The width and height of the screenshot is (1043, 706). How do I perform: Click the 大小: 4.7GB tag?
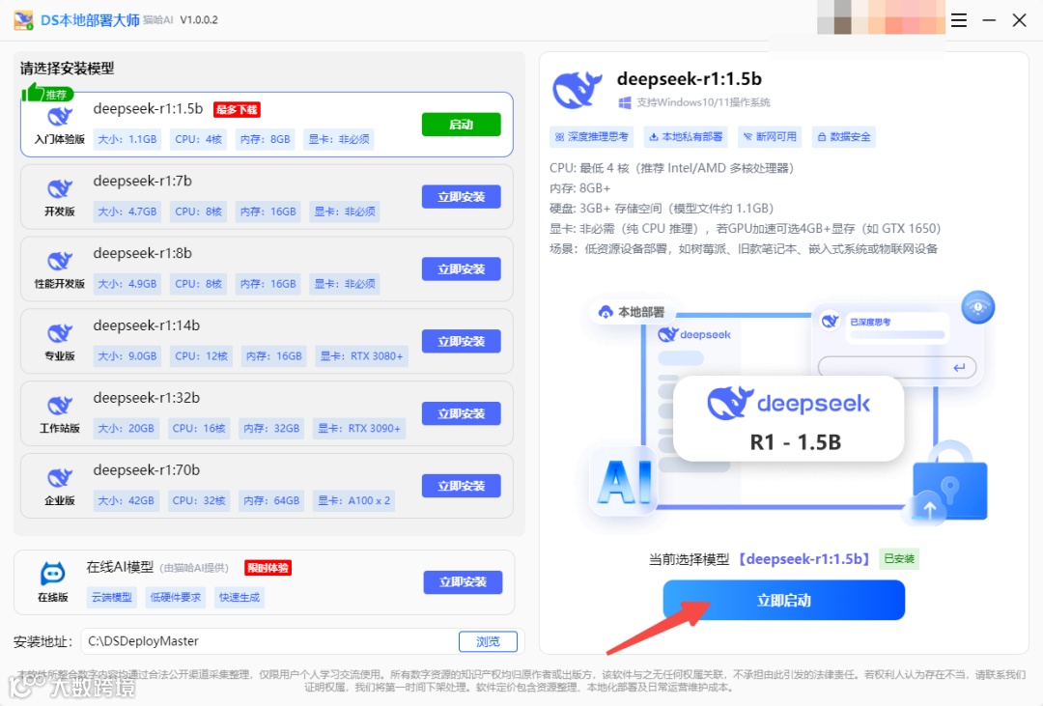(x=127, y=212)
